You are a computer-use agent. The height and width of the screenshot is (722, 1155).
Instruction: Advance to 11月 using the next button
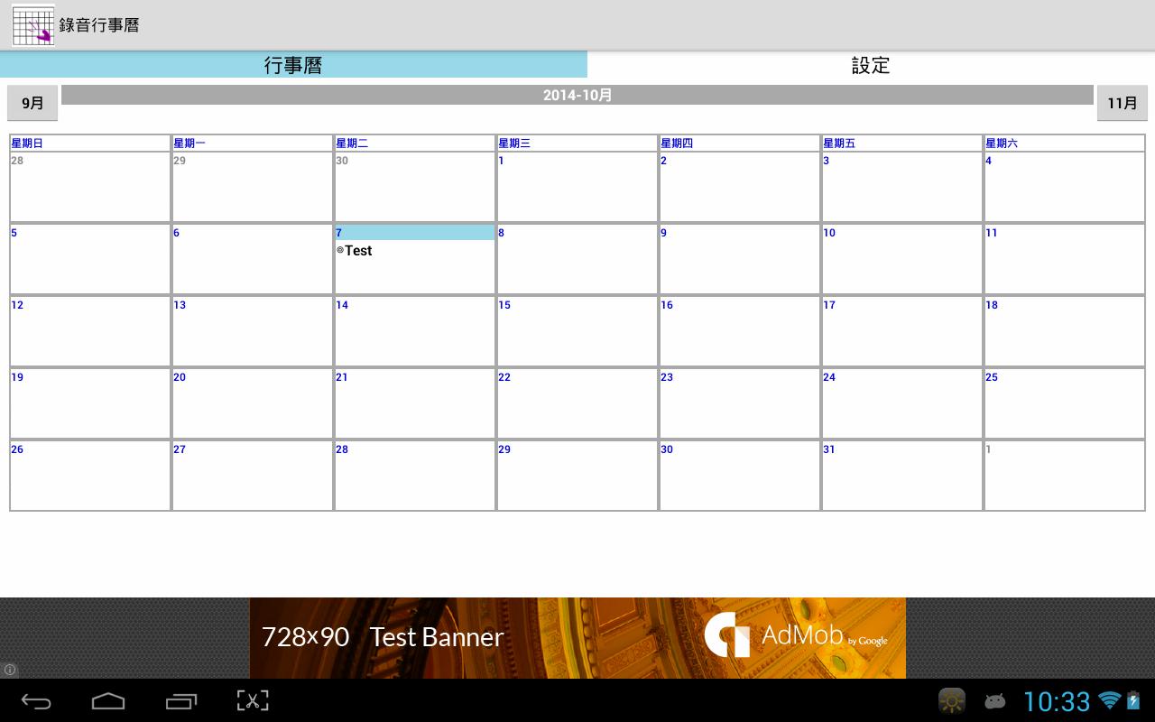pyautogui.click(x=1122, y=103)
